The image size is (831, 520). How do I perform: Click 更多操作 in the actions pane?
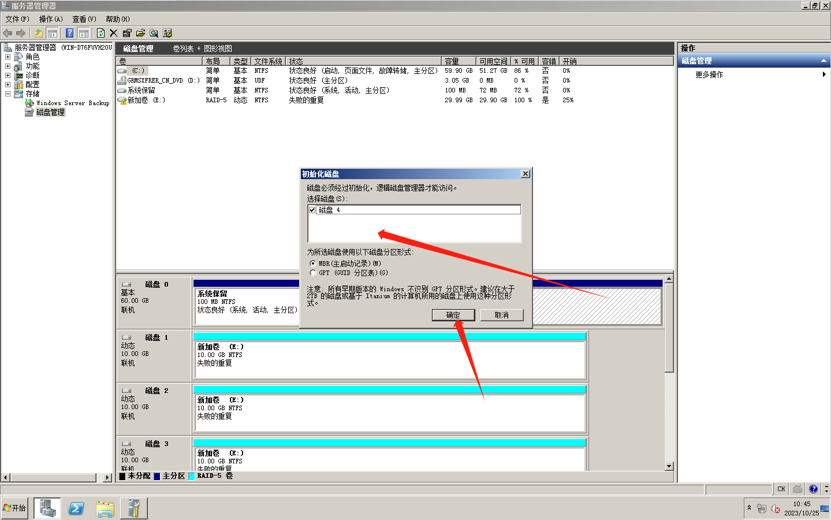point(709,75)
